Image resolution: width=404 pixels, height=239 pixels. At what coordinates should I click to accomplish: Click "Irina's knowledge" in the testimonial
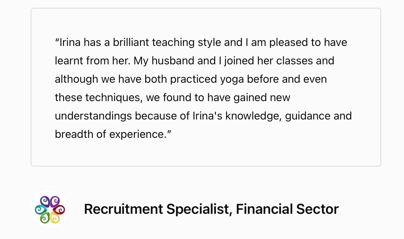pyautogui.click(x=237, y=116)
